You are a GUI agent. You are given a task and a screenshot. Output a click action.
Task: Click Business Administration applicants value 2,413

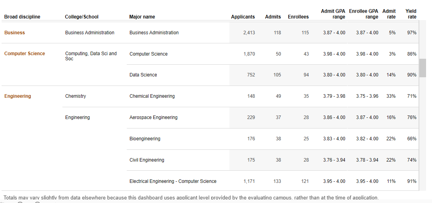pos(249,33)
